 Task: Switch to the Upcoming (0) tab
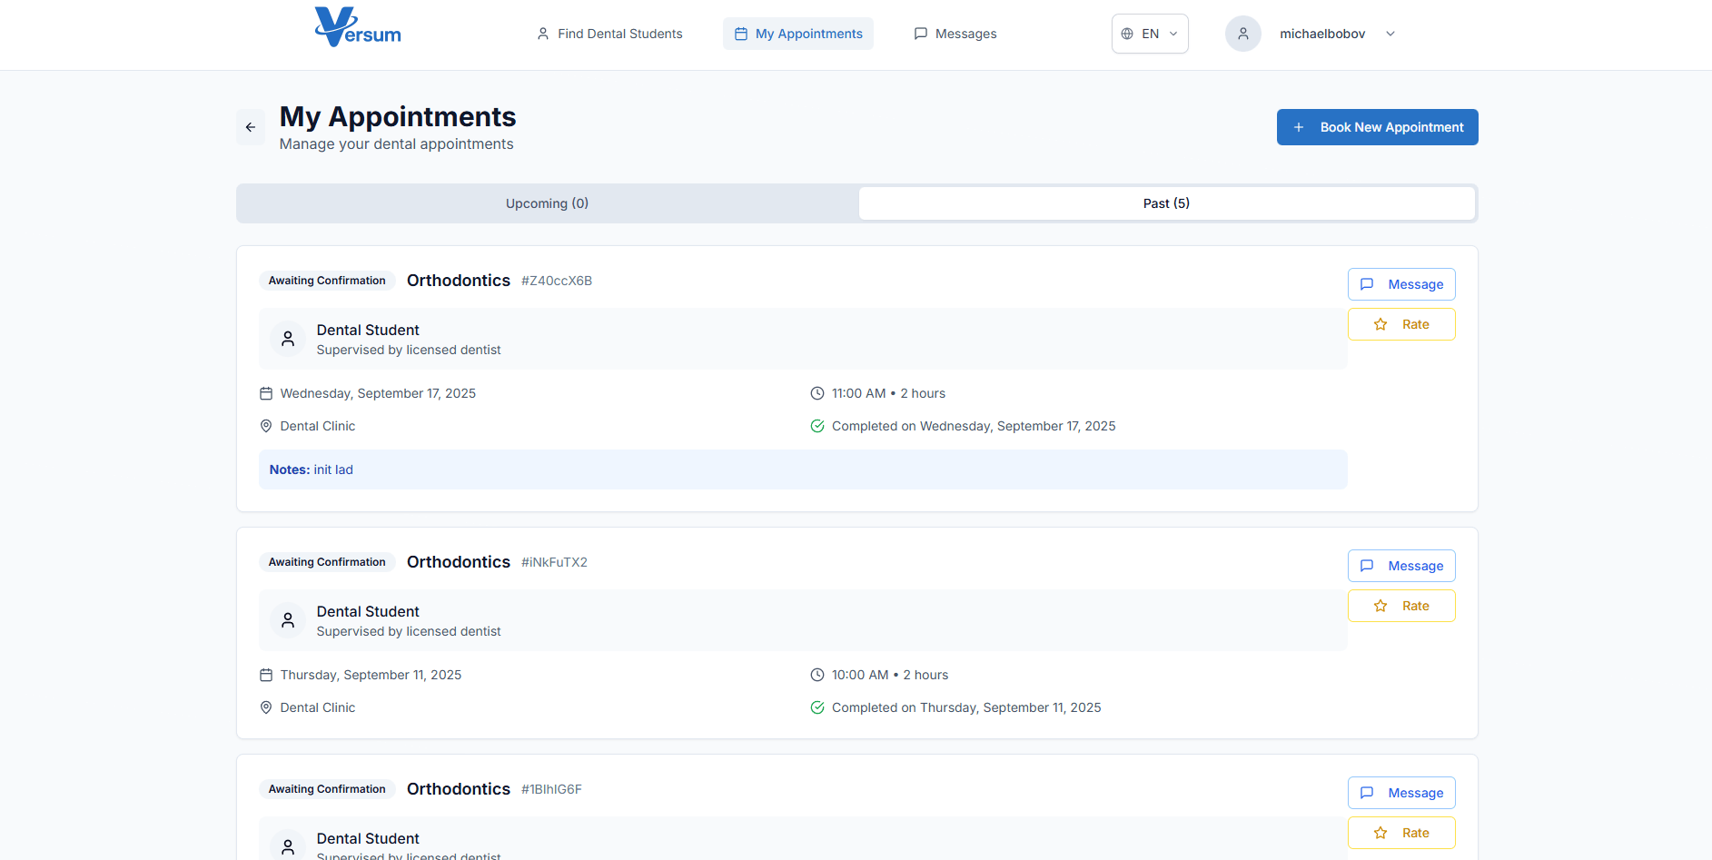[x=547, y=203]
